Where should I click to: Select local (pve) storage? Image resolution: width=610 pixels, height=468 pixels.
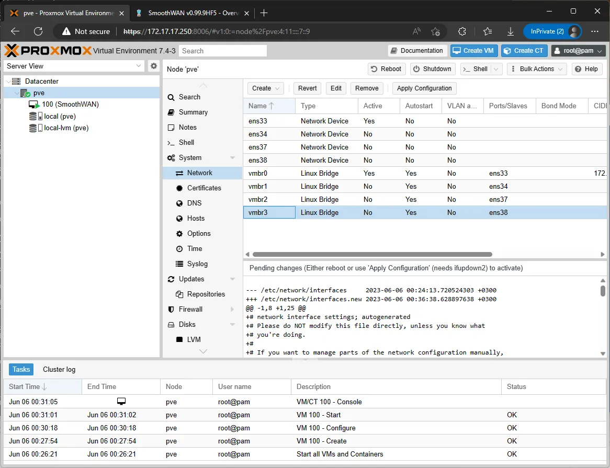60,116
